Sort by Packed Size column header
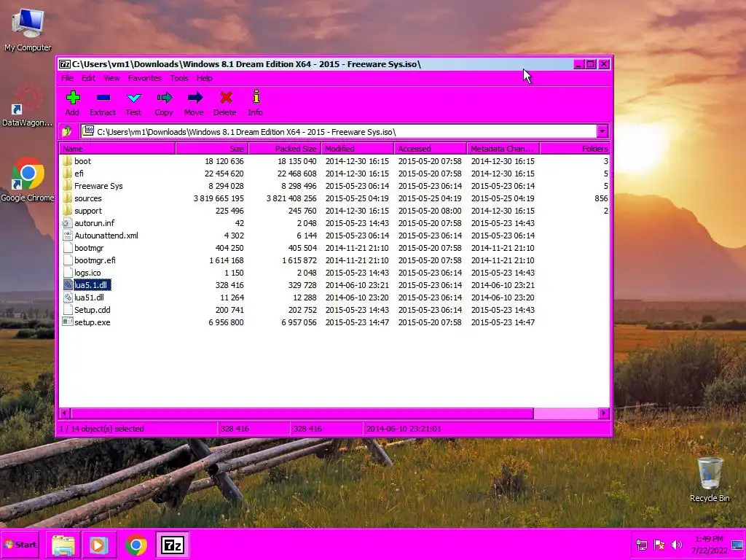Viewport: 746px width, 560px height. coord(285,149)
